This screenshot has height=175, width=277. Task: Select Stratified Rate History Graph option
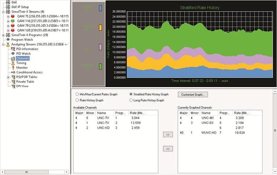(x=131, y=94)
